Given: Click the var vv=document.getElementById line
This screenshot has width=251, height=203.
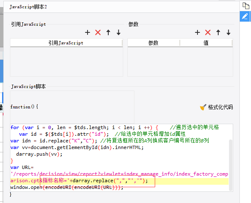Looking at the screenshot, I should [x=77, y=147].
